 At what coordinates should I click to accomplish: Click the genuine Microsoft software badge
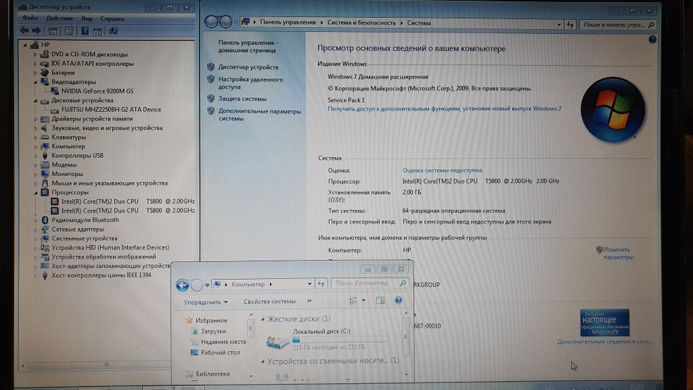[x=604, y=322]
